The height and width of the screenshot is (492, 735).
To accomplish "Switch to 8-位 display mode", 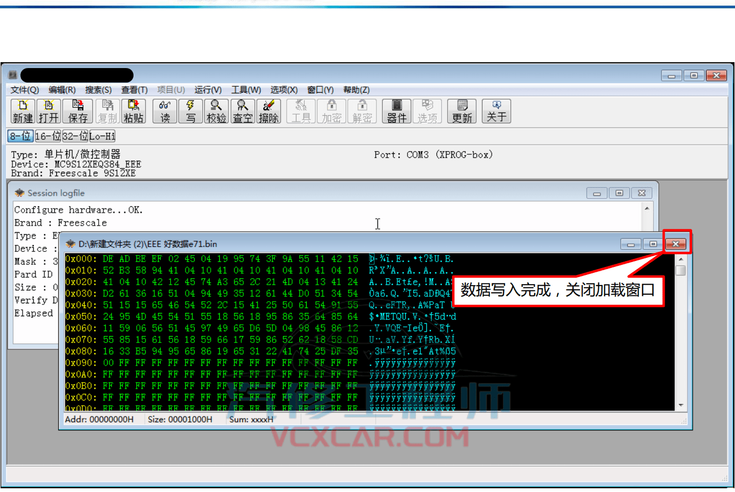I will pyautogui.click(x=20, y=136).
